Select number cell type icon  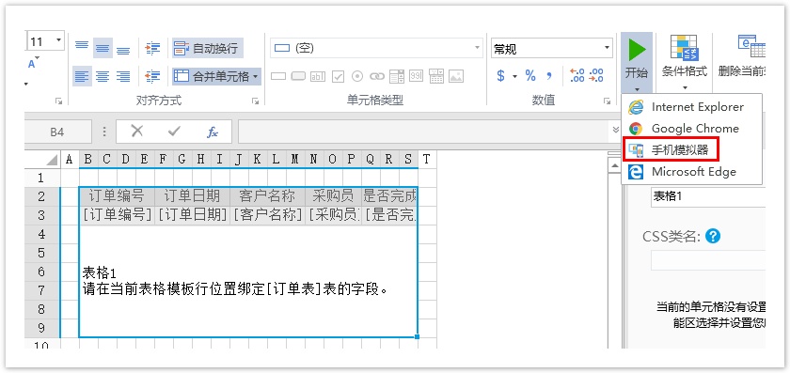[x=416, y=76]
